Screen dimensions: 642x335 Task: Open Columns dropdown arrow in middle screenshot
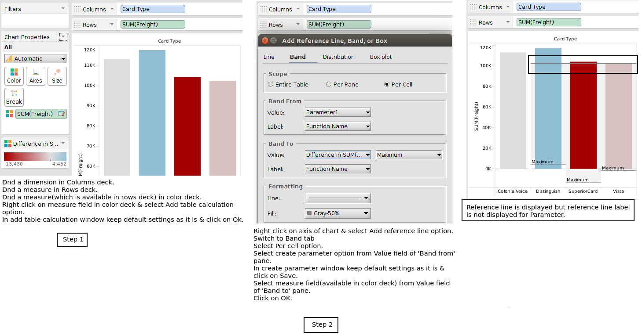tap(298, 9)
